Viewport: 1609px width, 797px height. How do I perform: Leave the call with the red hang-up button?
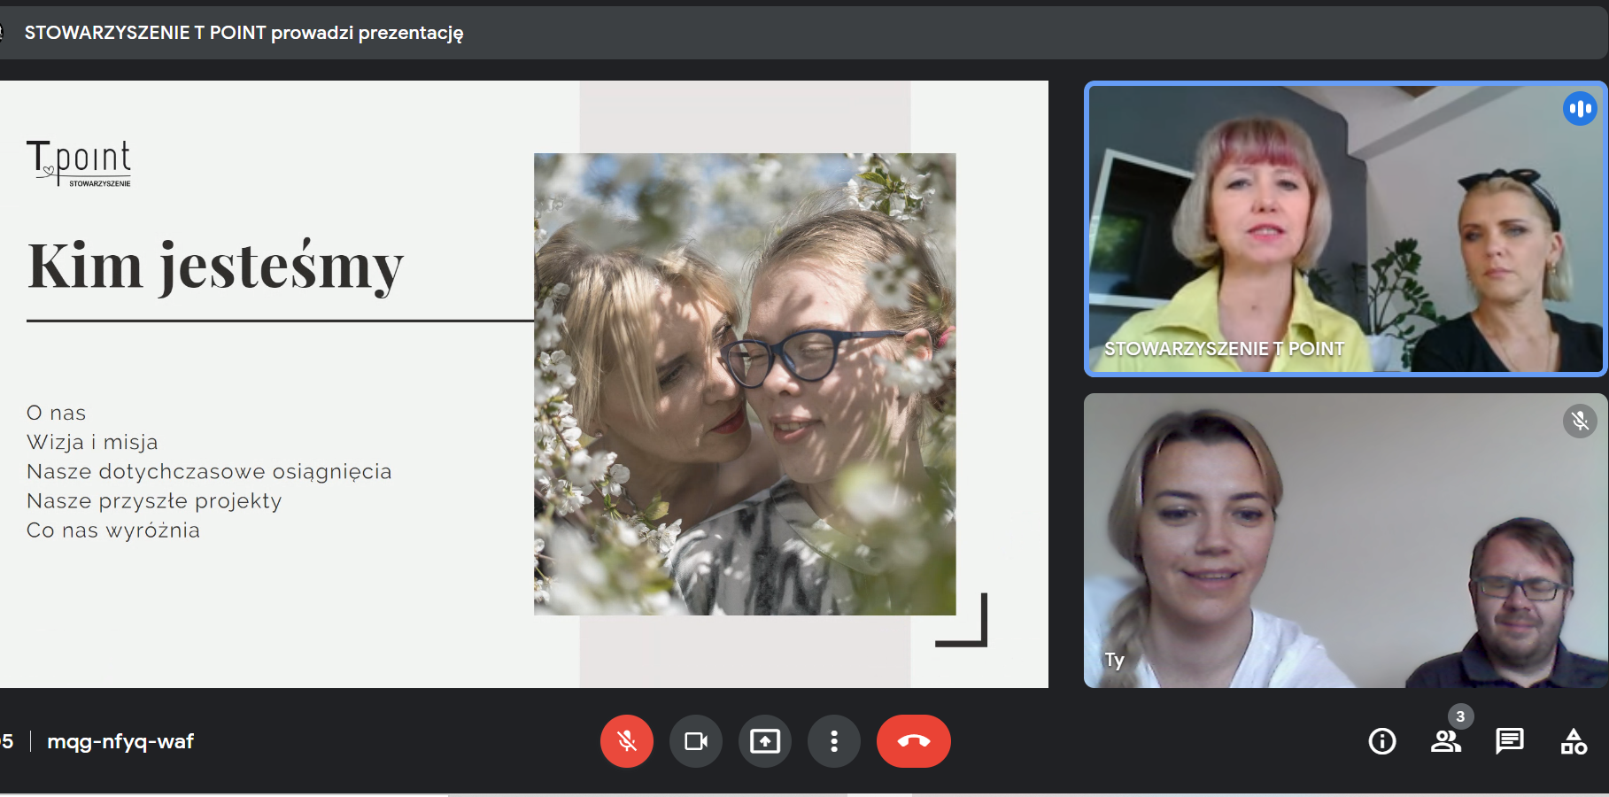[913, 741]
